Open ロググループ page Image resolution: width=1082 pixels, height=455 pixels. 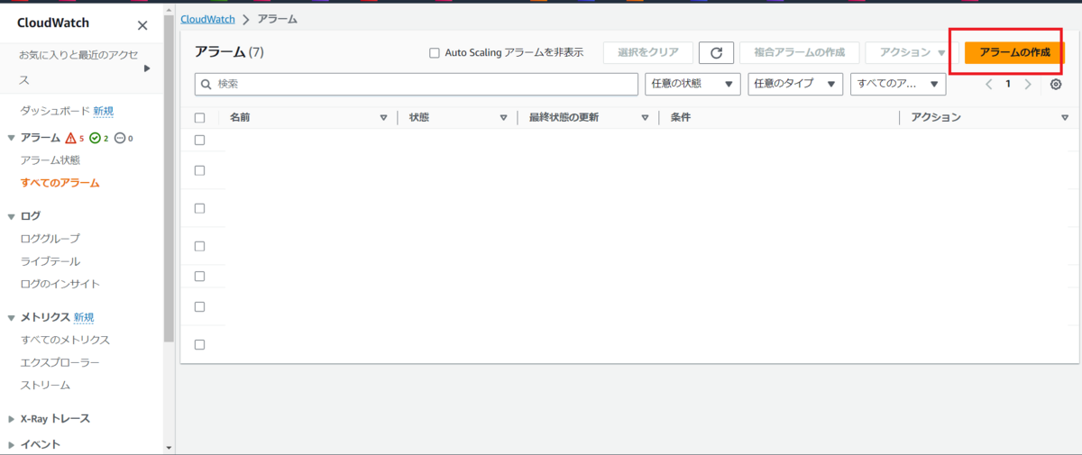tap(50, 239)
